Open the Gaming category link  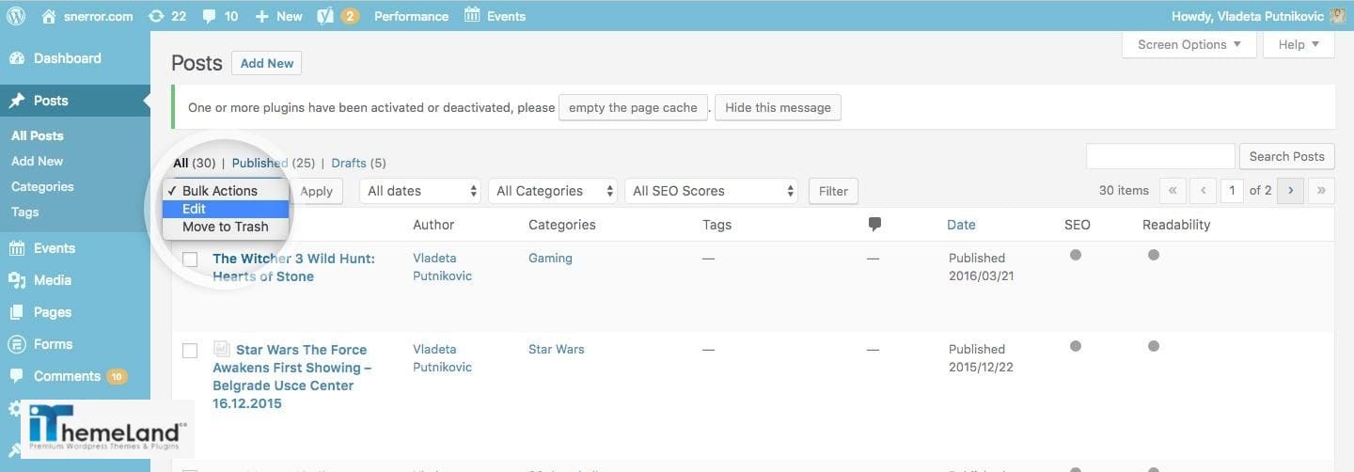coord(550,258)
